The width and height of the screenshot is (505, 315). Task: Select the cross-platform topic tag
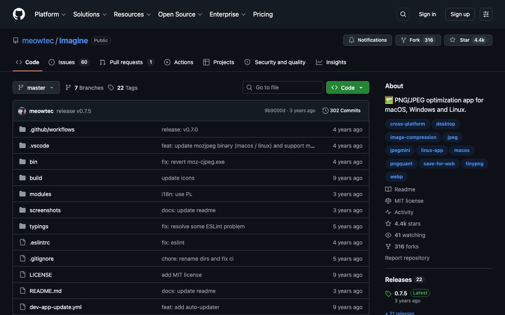point(408,124)
